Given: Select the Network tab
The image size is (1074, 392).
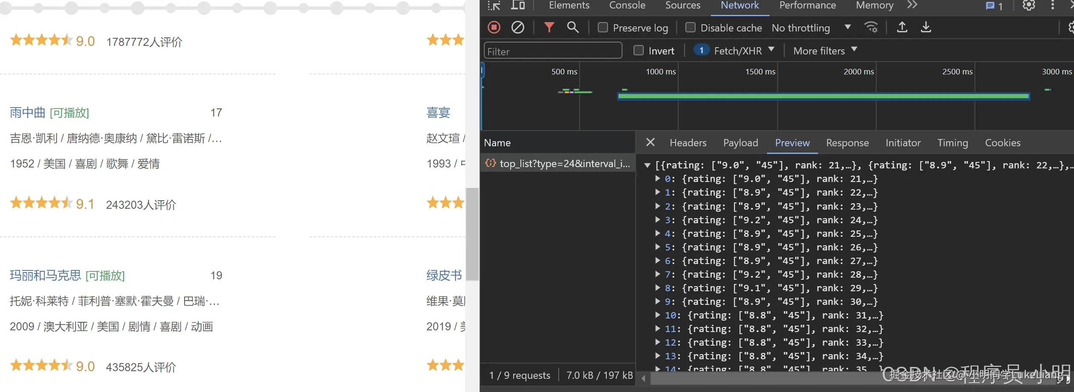Looking at the screenshot, I should [x=739, y=6].
